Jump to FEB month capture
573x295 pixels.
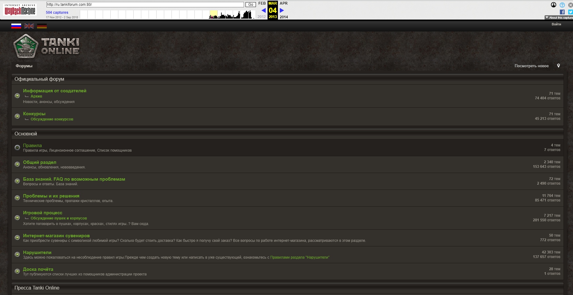262,3
